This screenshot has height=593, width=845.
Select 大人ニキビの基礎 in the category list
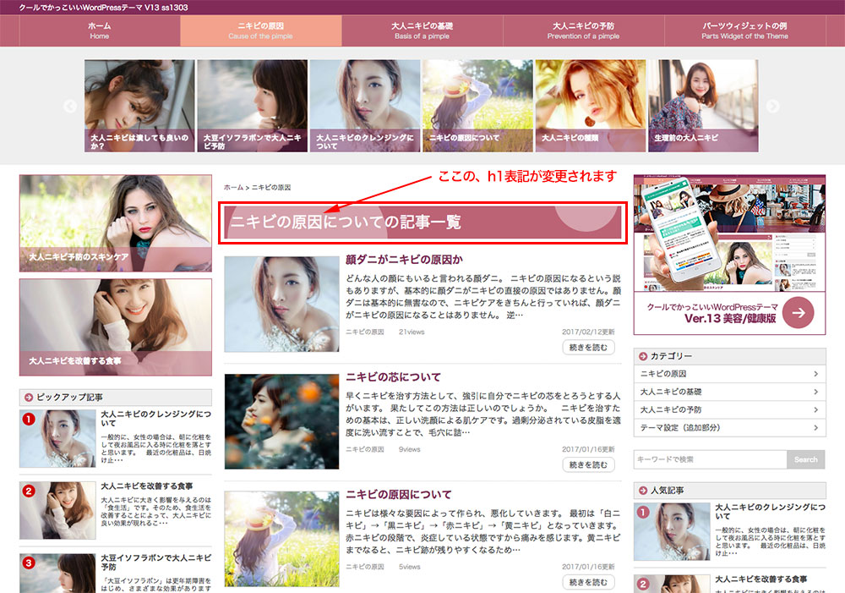(730, 392)
